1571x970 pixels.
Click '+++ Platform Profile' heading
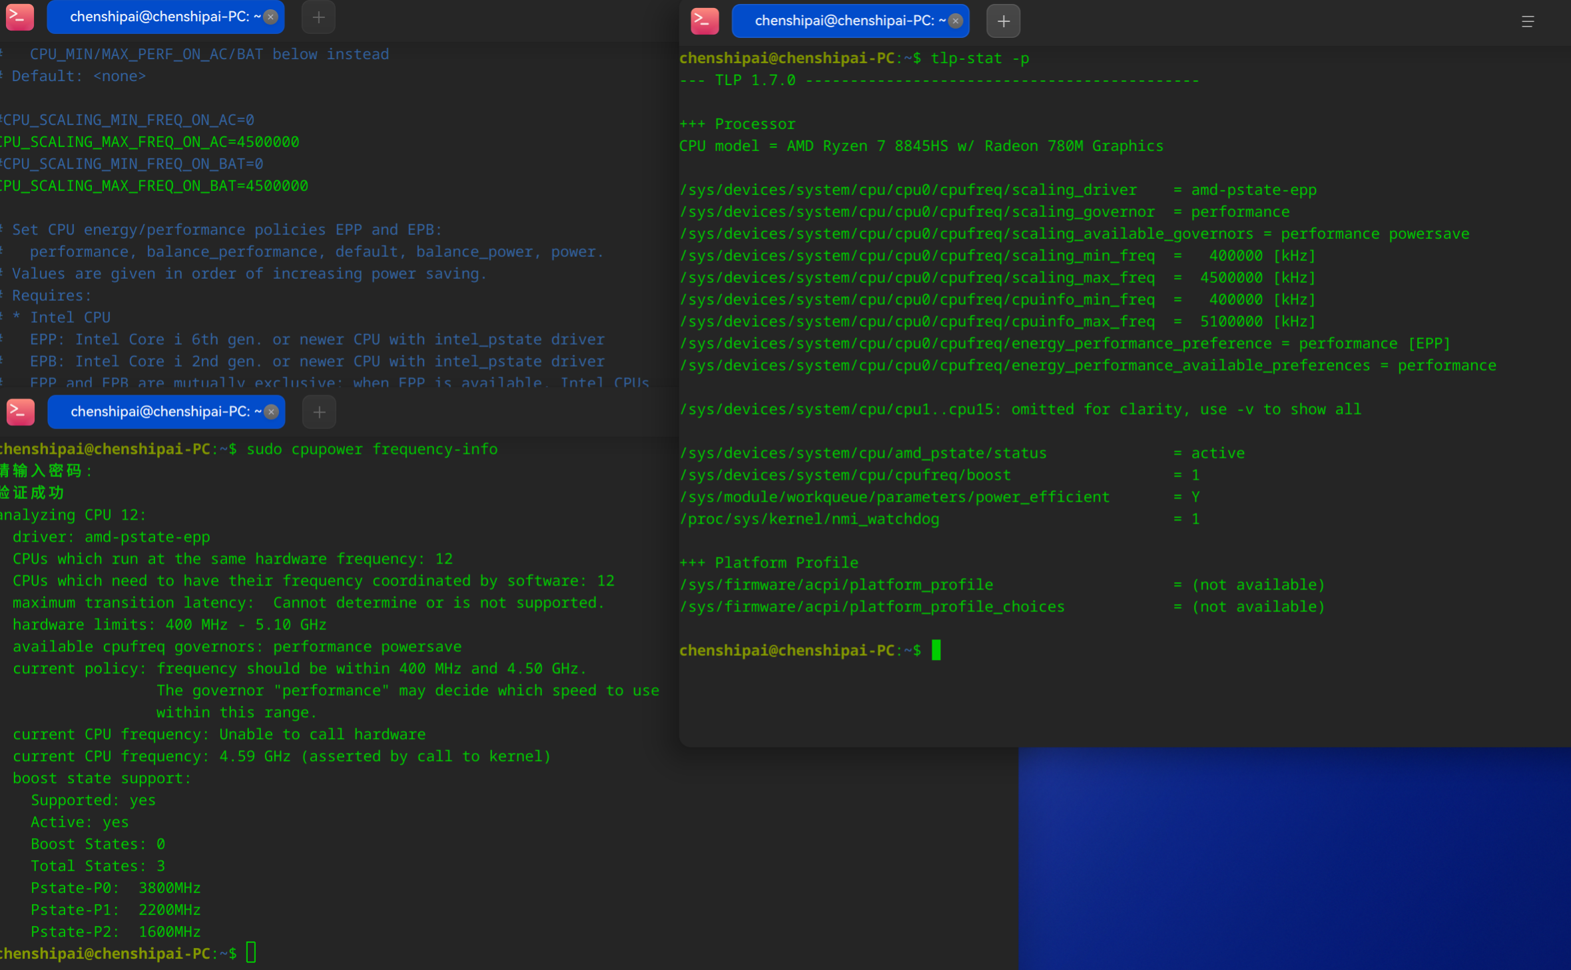[769, 563]
